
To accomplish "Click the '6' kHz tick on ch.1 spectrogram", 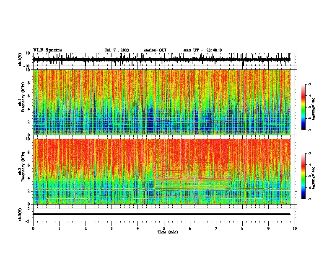I will click(x=29, y=96).
